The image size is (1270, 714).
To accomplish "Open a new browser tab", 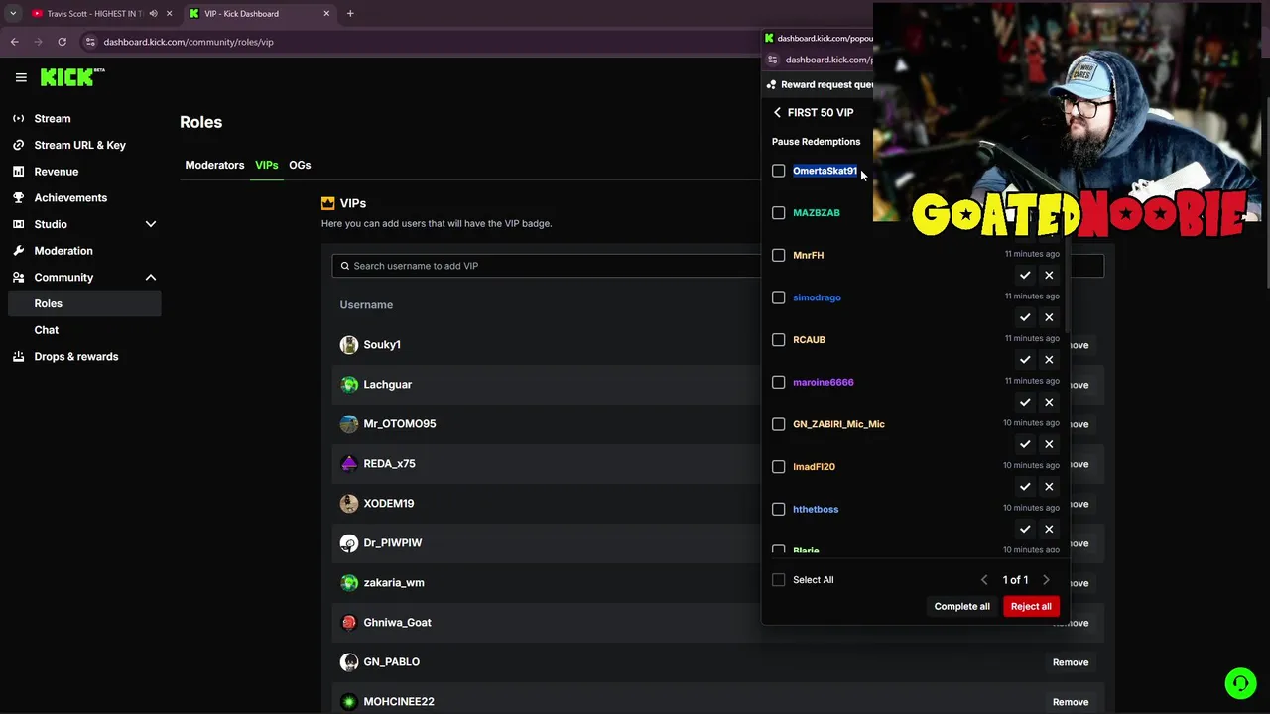I will (x=350, y=14).
